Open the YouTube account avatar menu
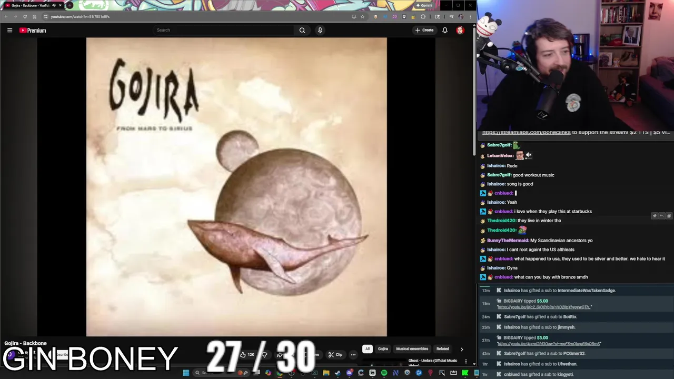The width and height of the screenshot is (674, 379). (x=460, y=30)
